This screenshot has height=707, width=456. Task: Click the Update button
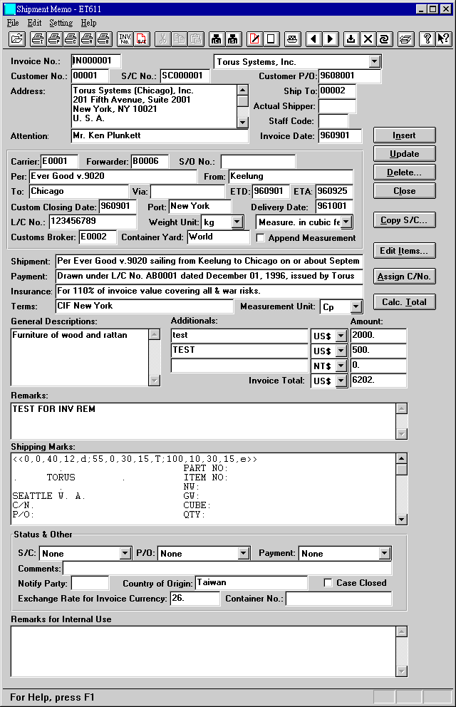pos(404,154)
